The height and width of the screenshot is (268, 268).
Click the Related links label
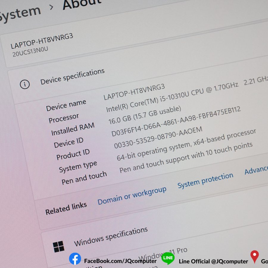pos(66,208)
